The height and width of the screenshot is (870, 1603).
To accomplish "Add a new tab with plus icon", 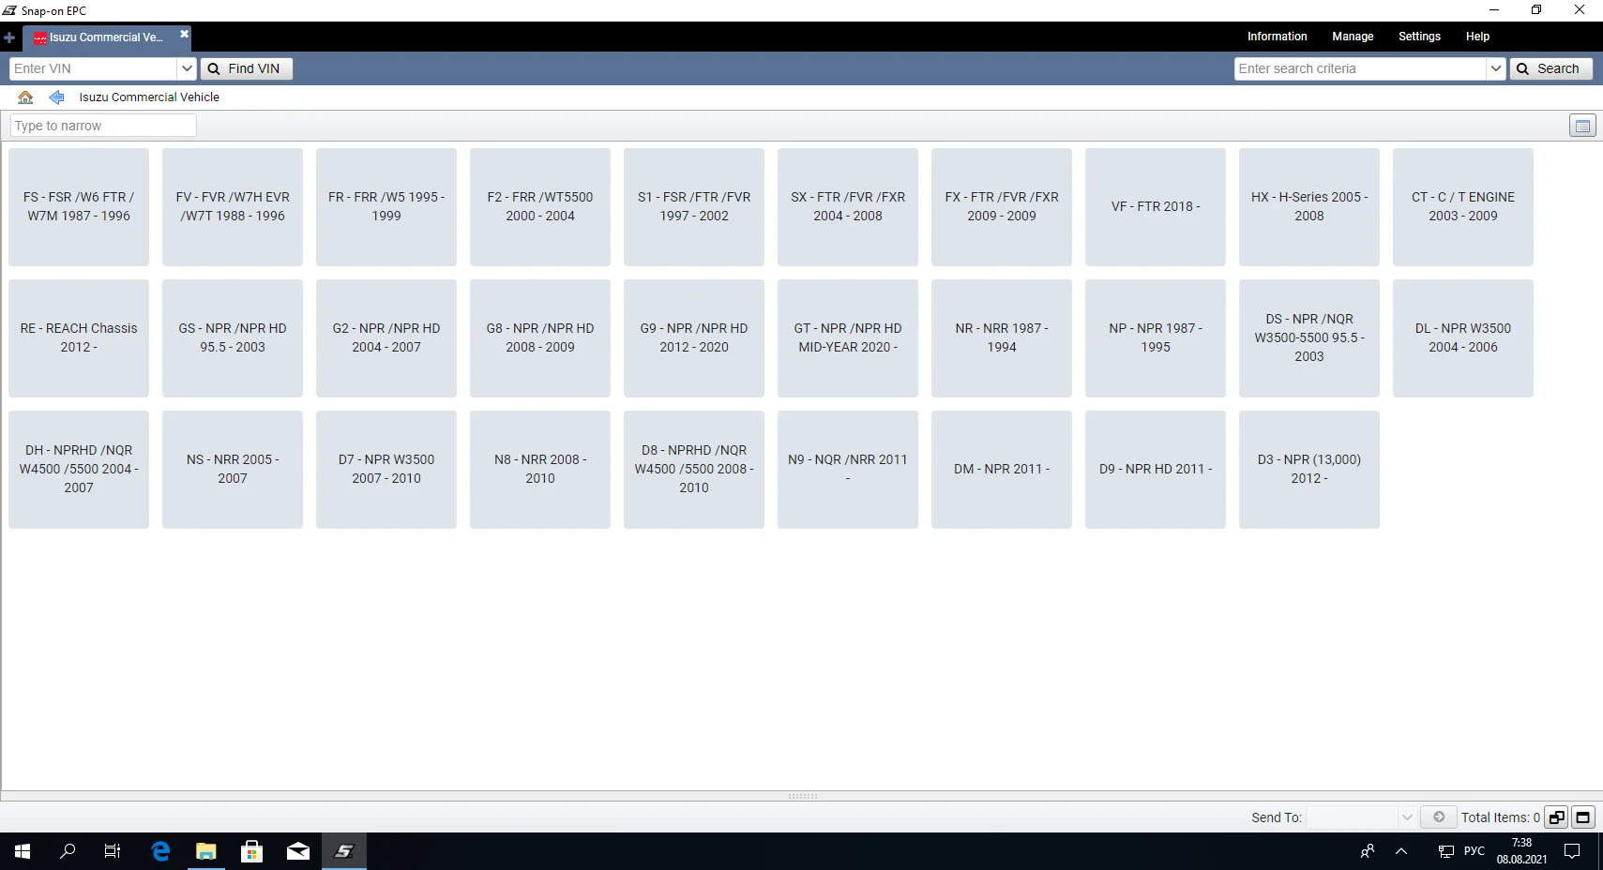I will (x=9, y=37).
